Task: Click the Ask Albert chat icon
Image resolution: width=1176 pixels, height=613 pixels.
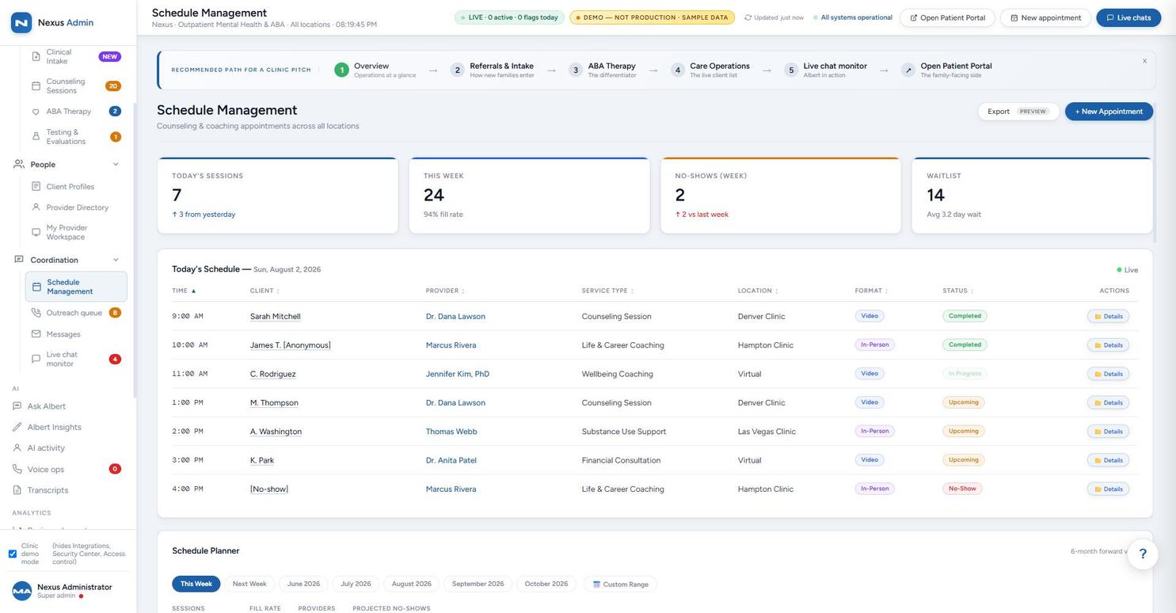Action: (17, 406)
